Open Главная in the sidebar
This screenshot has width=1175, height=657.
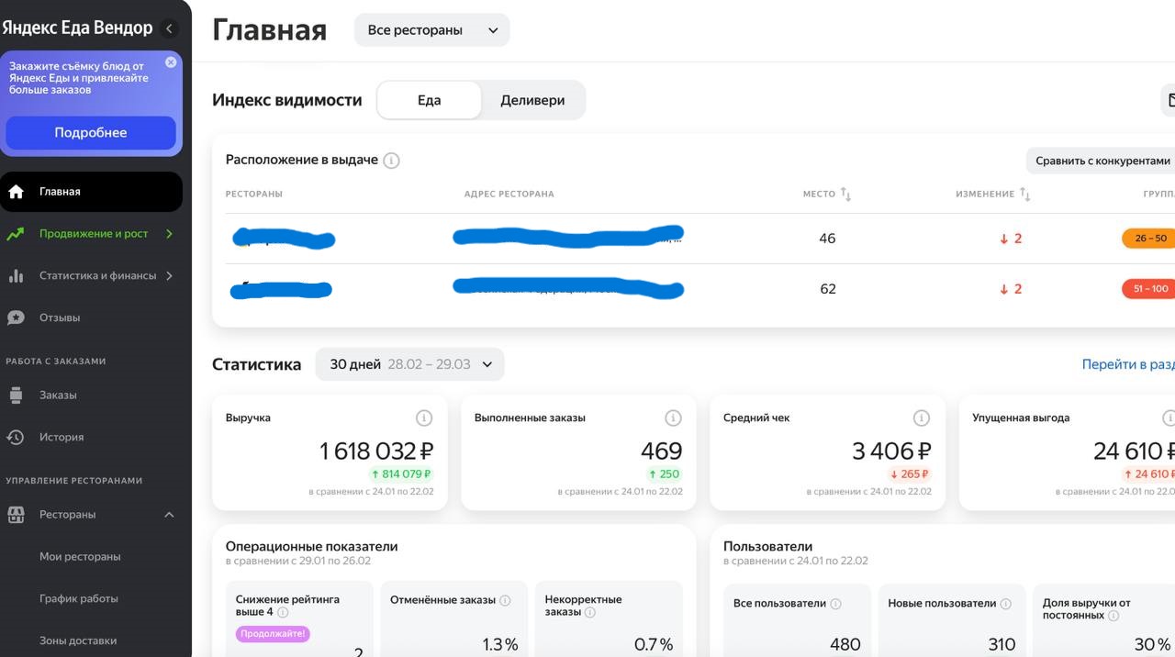91,192
